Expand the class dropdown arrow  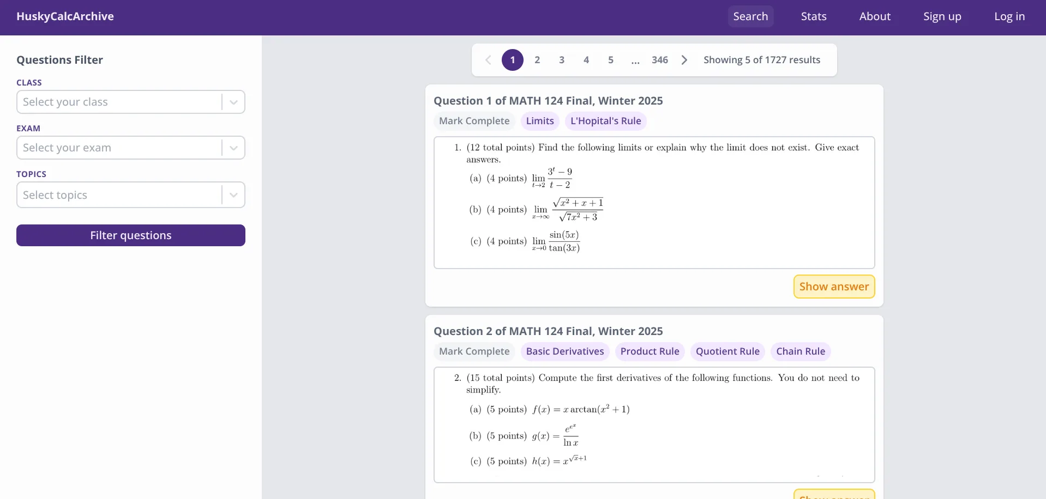coord(233,102)
